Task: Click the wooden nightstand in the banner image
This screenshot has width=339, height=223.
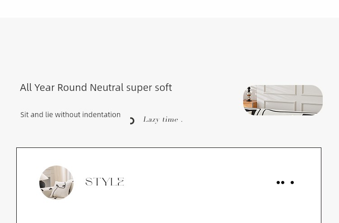Action: coord(250,104)
